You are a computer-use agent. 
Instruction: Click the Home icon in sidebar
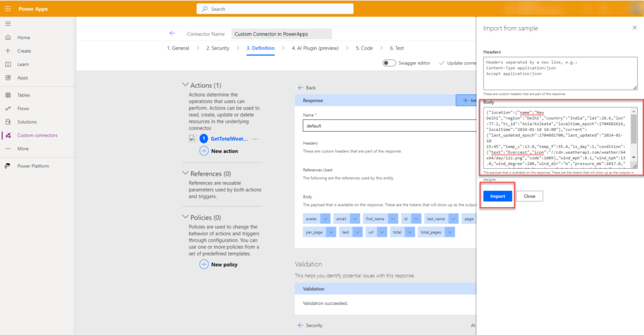pos(8,38)
